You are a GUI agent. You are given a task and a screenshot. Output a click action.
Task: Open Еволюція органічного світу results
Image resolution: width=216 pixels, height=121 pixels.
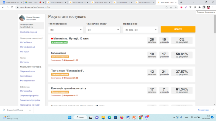pos(69,88)
